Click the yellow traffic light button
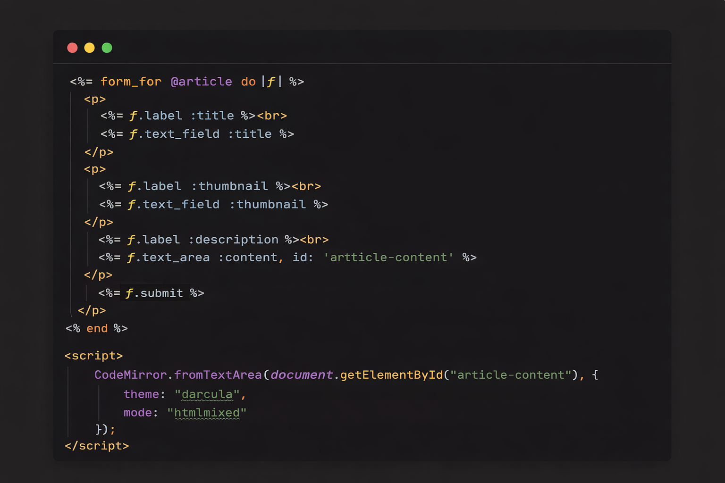725x483 pixels. pos(89,48)
